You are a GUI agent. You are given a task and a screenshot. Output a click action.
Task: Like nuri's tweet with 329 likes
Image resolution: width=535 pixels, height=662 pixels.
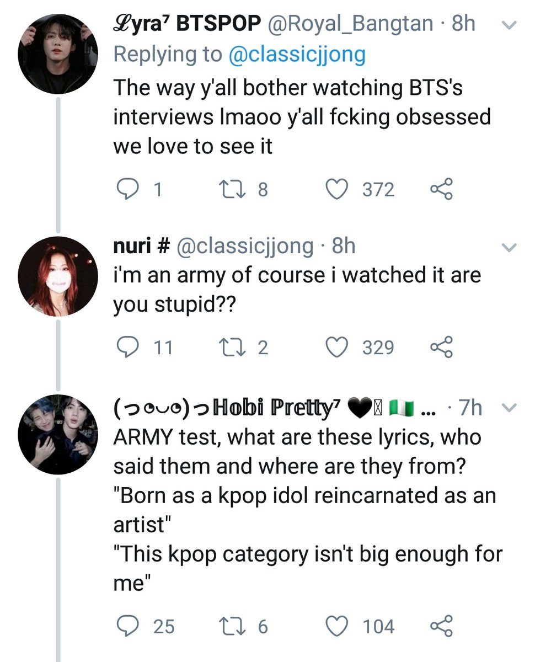pos(337,348)
